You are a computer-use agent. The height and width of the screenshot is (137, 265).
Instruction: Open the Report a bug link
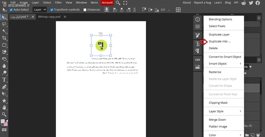pos(203,3)
